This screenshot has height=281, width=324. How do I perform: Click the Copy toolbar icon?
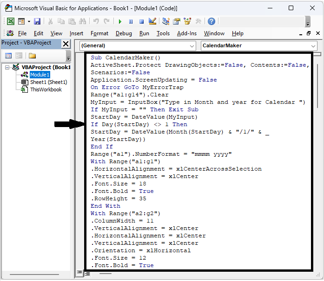[x=61, y=21]
